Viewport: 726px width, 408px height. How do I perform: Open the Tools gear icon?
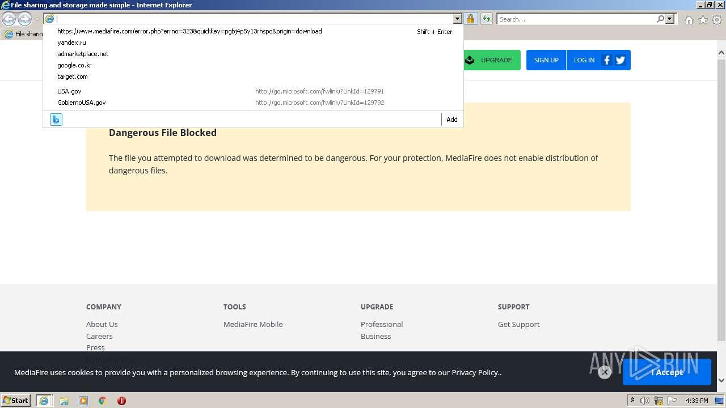[717, 20]
